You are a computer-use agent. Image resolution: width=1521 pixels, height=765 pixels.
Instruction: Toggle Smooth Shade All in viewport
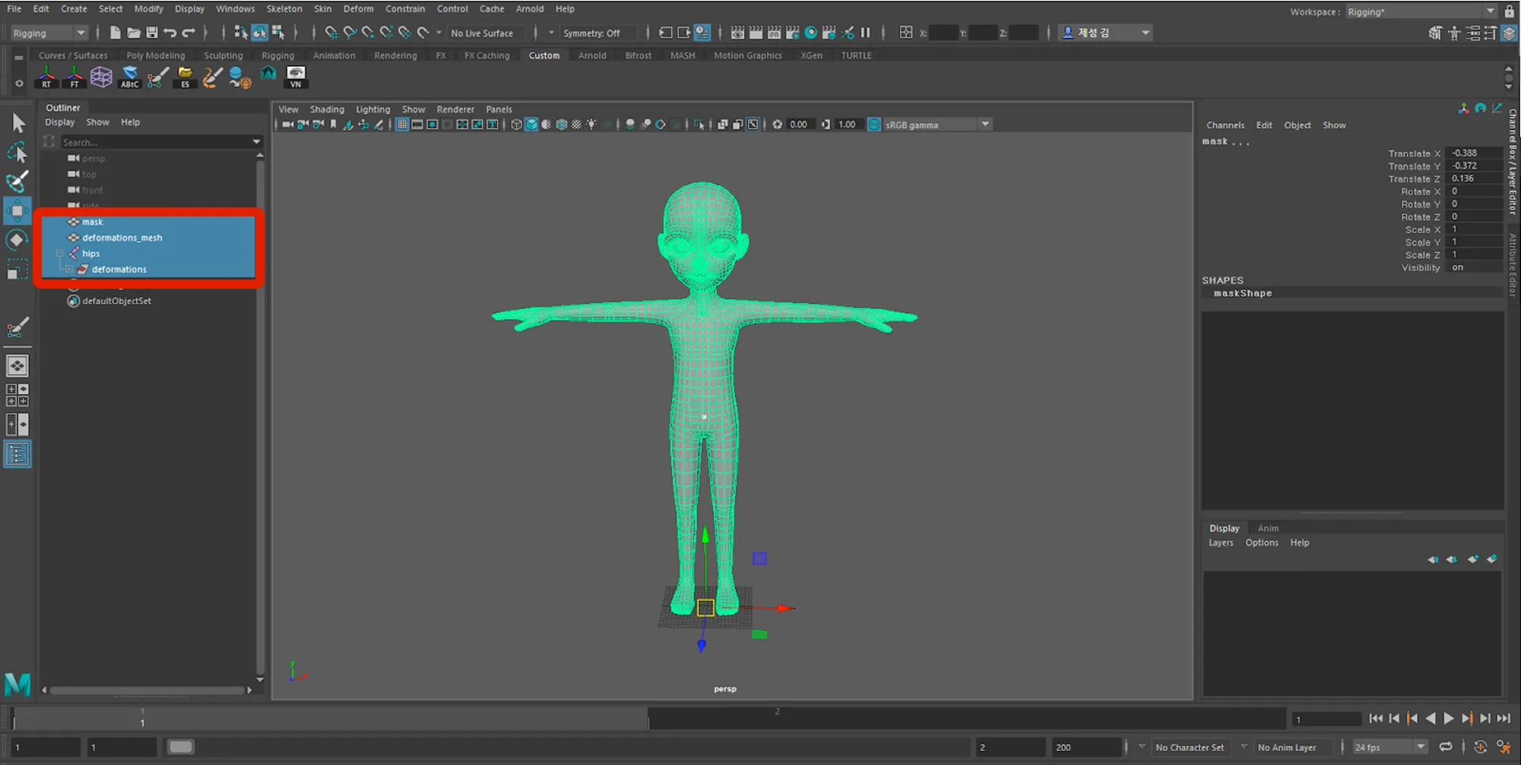click(x=532, y=125)
